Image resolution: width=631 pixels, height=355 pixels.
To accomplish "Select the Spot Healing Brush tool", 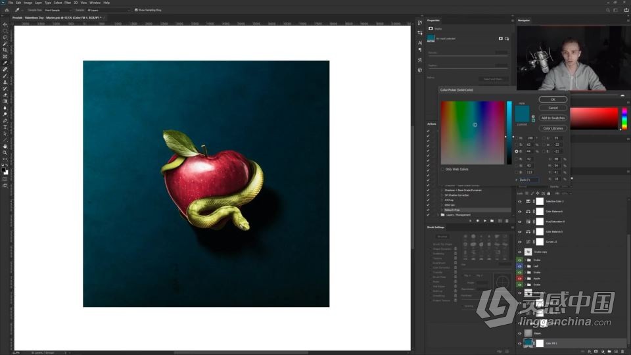I will click(5, 70).
